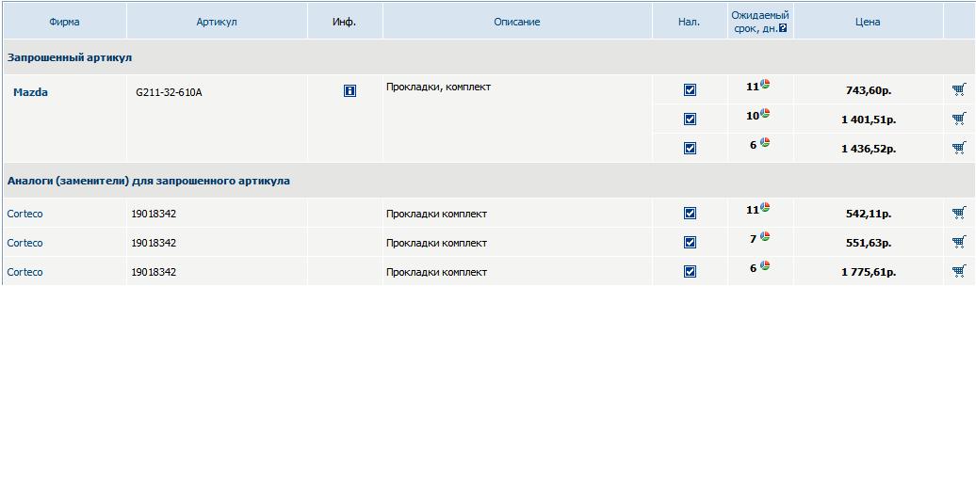
Task: Add Mazda 1 401,51р. offer to cart
Action: [x=959, y=120]
